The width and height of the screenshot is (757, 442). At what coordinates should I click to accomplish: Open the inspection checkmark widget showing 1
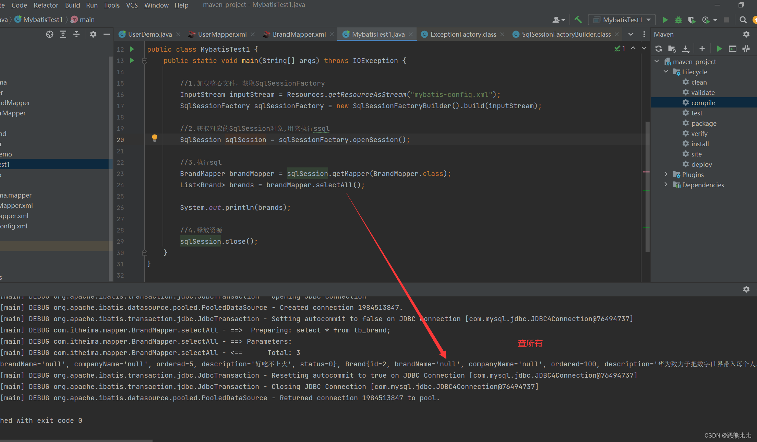pos(620,49)
